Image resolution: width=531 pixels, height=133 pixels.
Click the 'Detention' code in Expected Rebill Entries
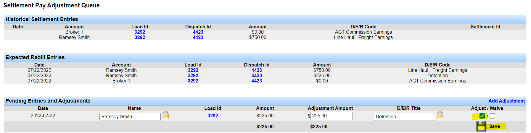(437, 76)
